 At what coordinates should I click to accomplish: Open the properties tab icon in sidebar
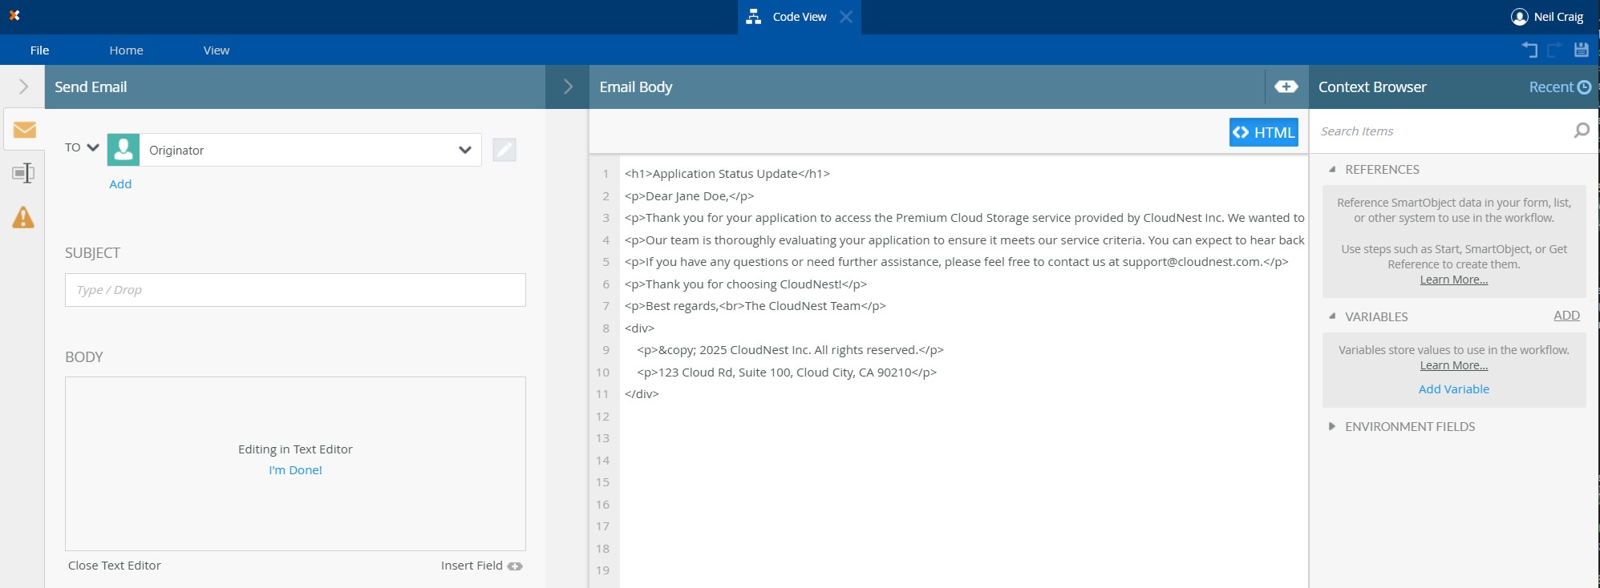(23, 173)
